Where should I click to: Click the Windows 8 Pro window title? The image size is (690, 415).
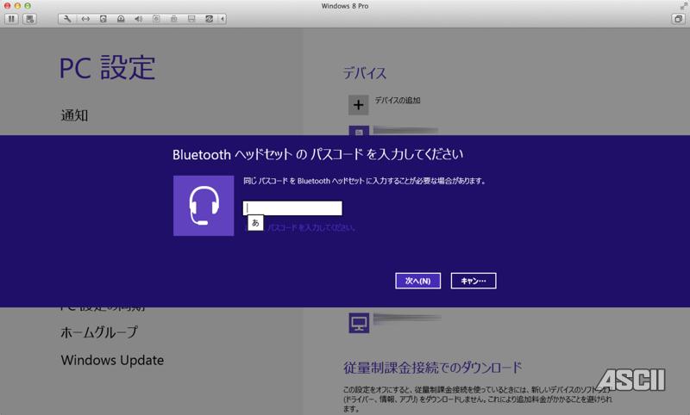coord(345,6)
